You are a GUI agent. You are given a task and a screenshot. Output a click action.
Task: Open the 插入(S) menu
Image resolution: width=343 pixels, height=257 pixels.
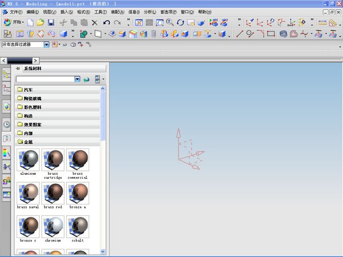pos(67,12)
